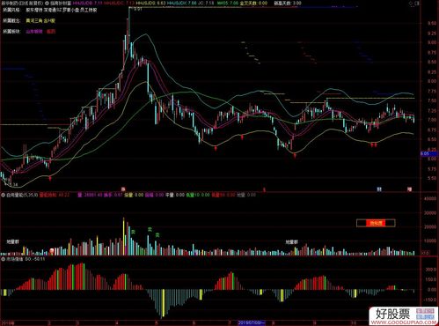Image resolution: width=439 pixels, height=326 pixels.
Task: Click the red sector tag next to the purple one
Action: click(x=51, y=32)
